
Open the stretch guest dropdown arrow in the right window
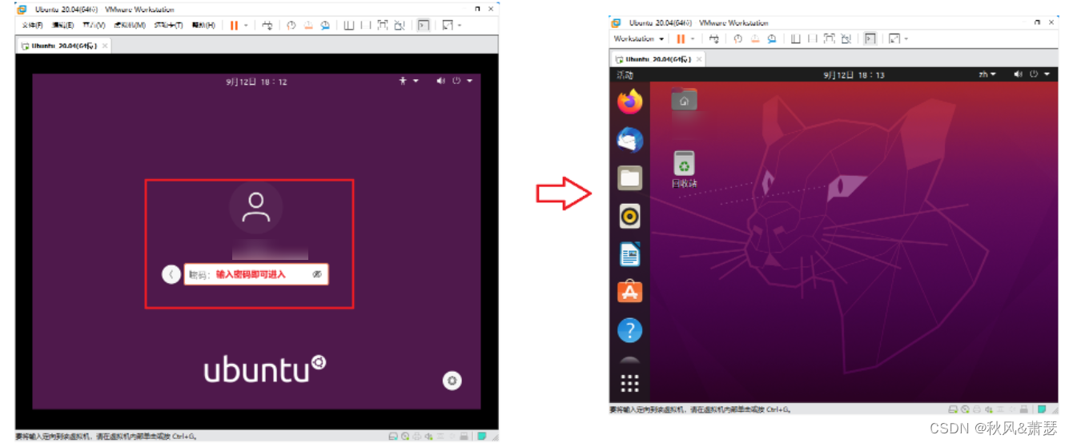tap(906, 38)
